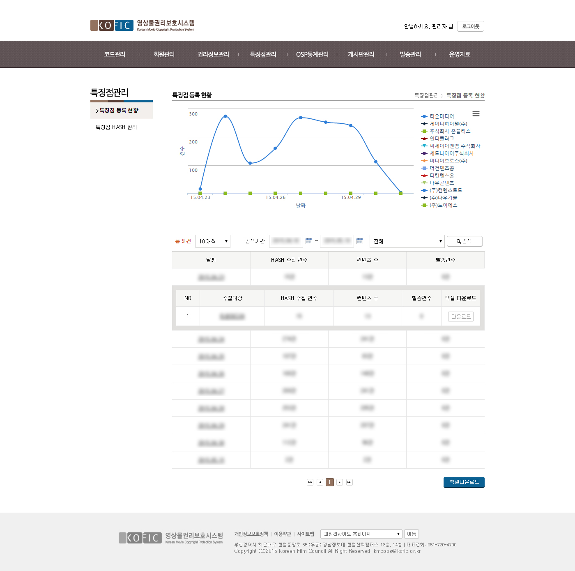Toggle 티온미디어 series in chart legend
This screenshot has height=571, width=575.
442,116
